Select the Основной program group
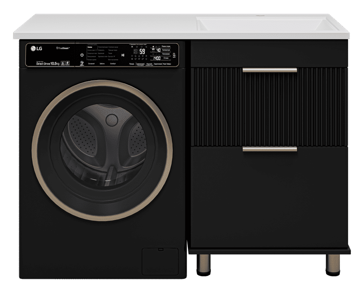Screen dimensions: 364x293 click(91, 63)
